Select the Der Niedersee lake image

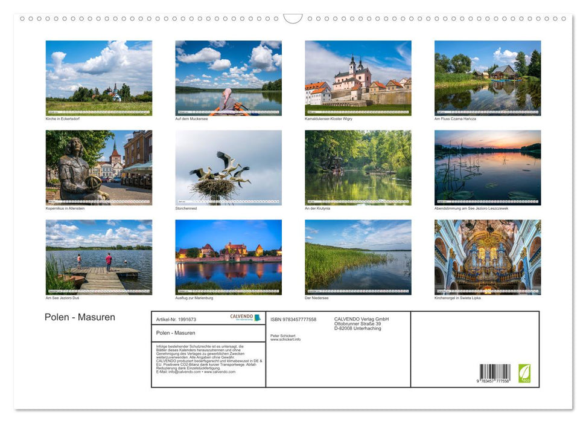tap(357, 256)
